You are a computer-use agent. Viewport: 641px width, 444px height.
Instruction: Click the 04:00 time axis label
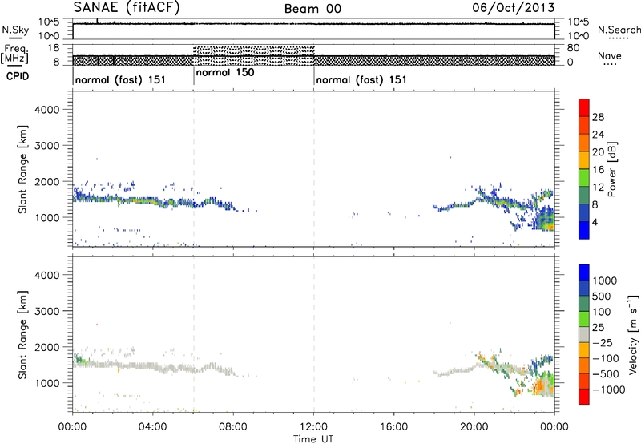153,427
